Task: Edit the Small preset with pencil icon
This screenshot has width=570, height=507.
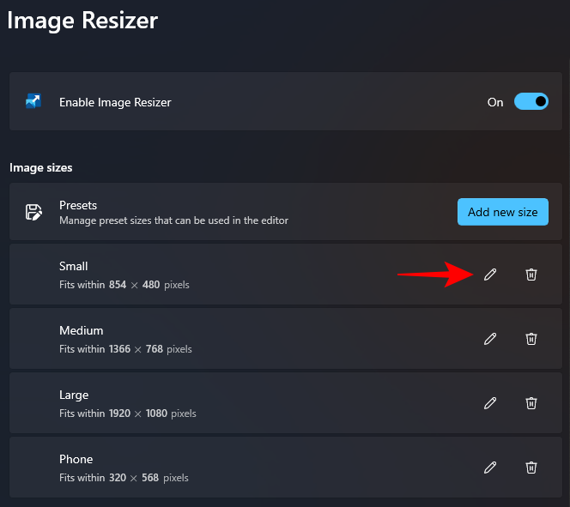Action: [x=490, y=275]
